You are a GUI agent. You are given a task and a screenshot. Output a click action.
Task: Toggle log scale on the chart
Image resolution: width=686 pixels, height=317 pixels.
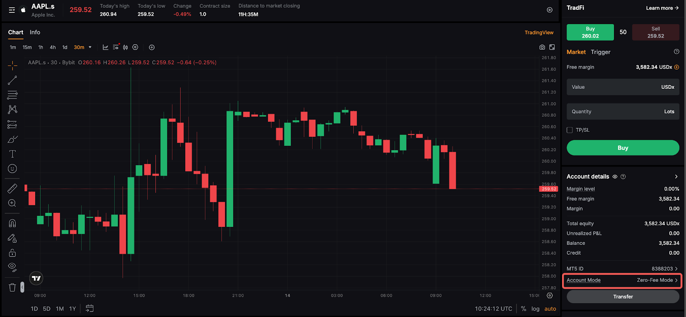[x=535, y=309]
